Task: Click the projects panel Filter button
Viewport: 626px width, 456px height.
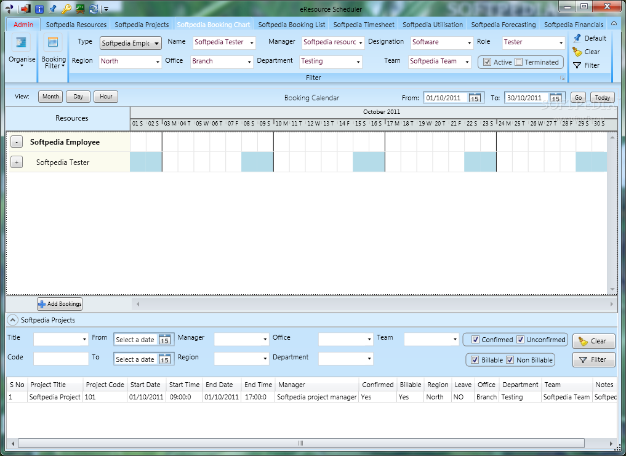Action: pos(593,360)
